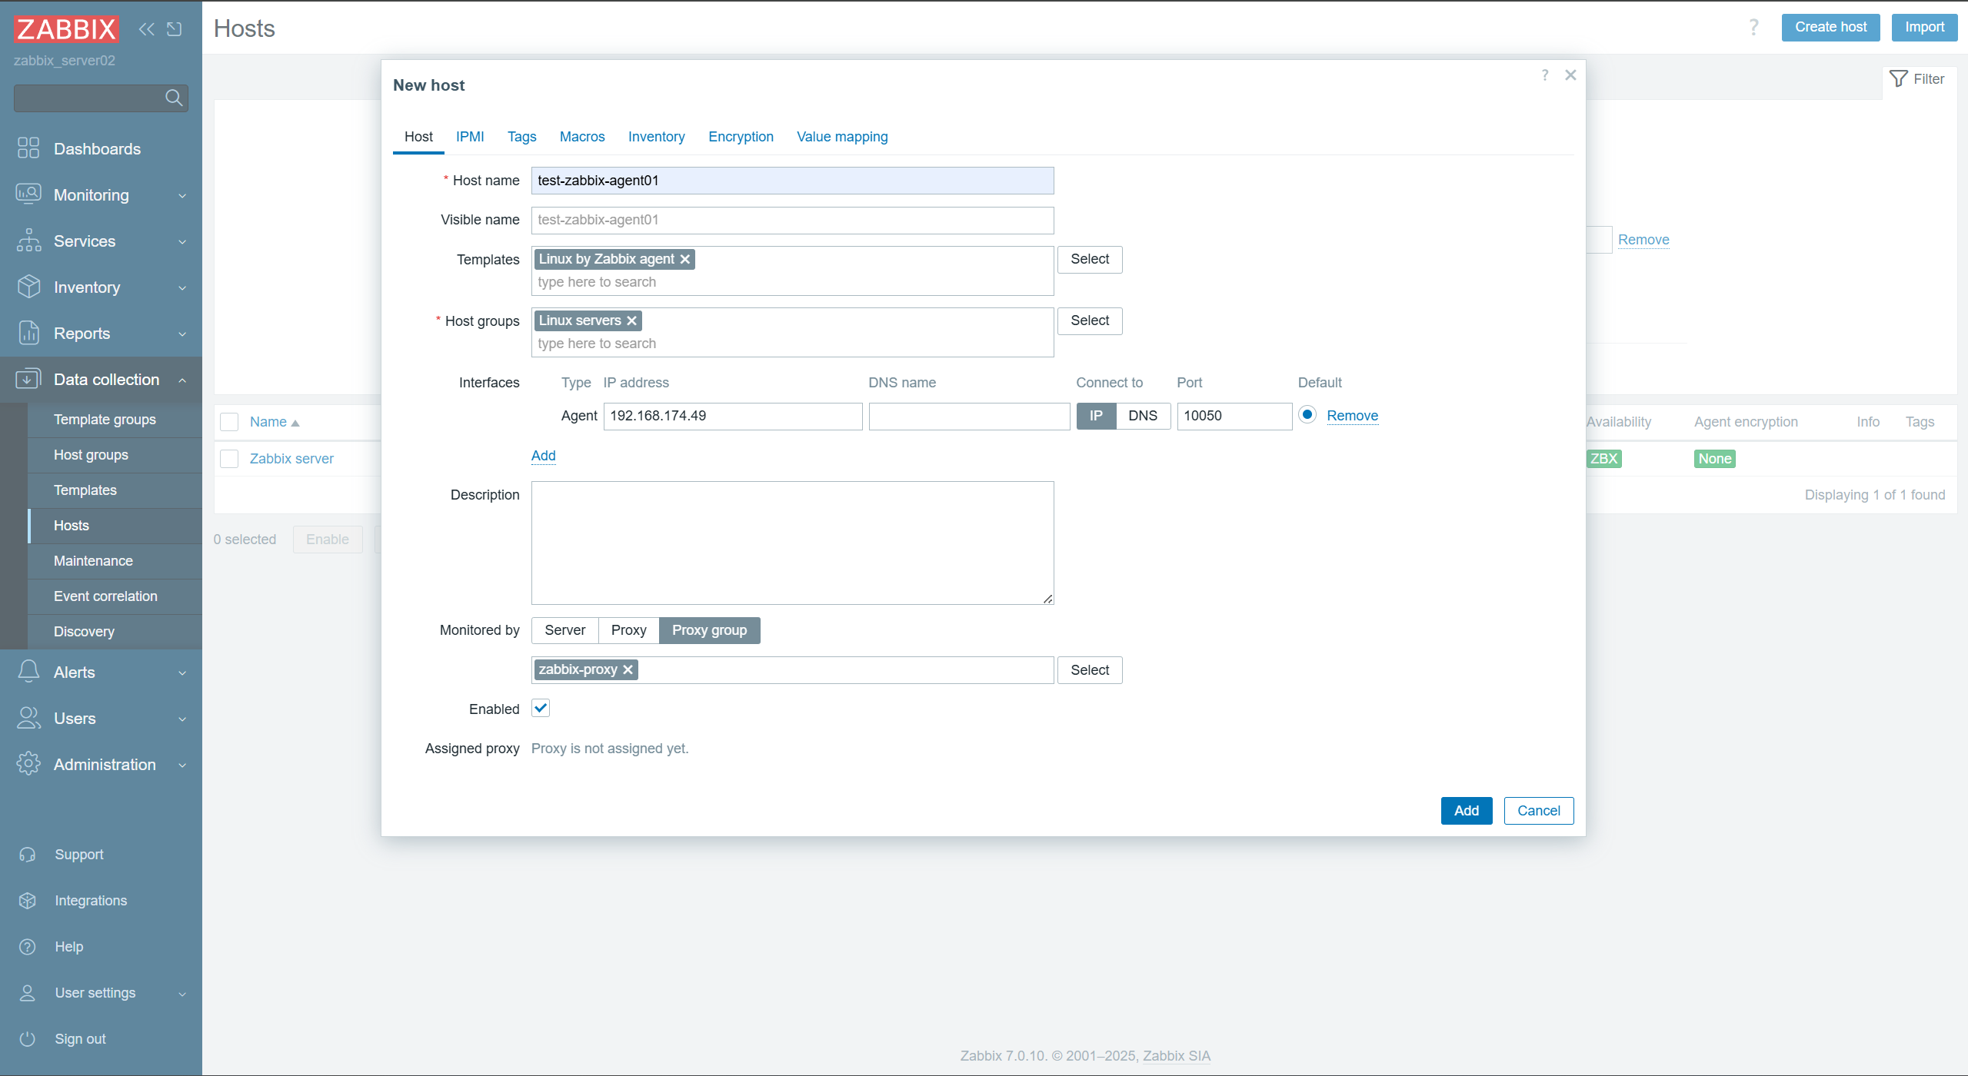
Task: Click the Services hierarchy icon
Action: coord(28,241)
